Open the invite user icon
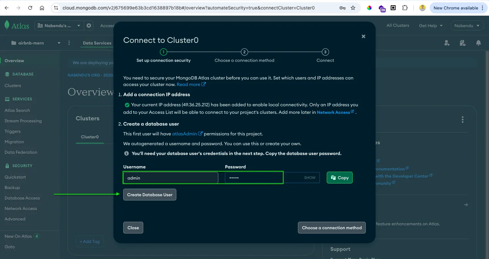The image size is (489, 259). tap(447, 43)
